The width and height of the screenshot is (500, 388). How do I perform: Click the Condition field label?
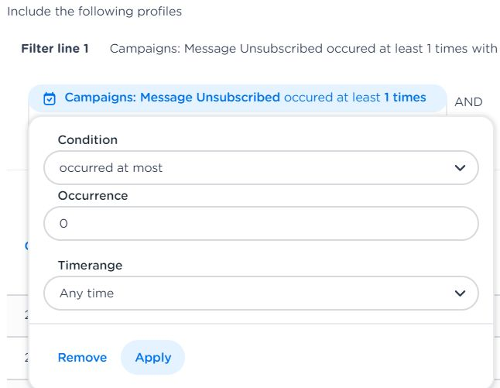87,140
